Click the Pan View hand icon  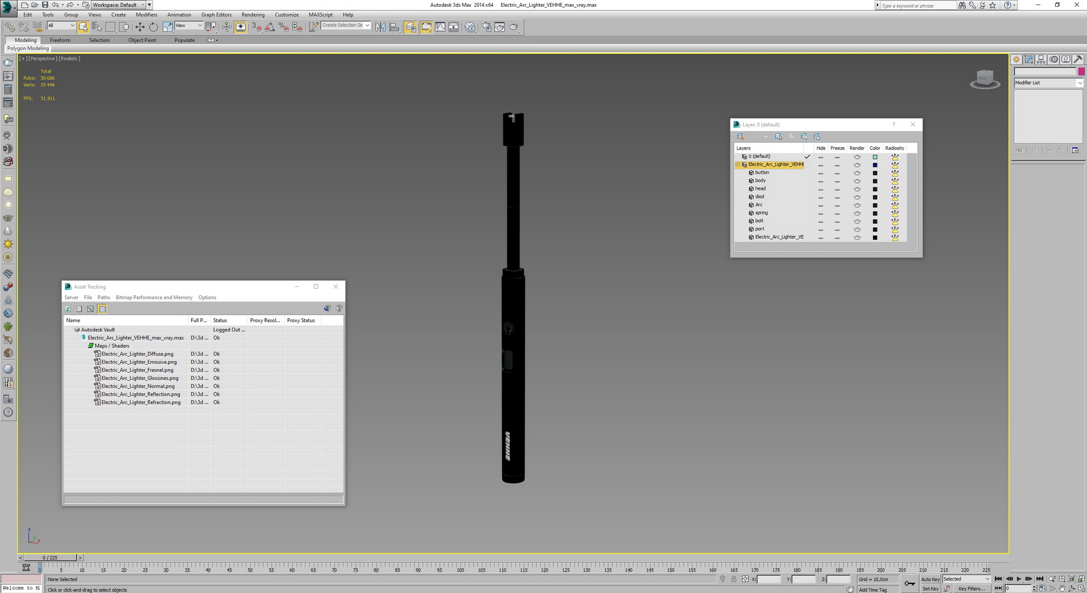point(1062,588)
